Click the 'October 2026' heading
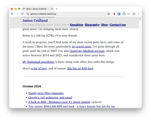The image size is (151, 120). (x=32, y=86)
